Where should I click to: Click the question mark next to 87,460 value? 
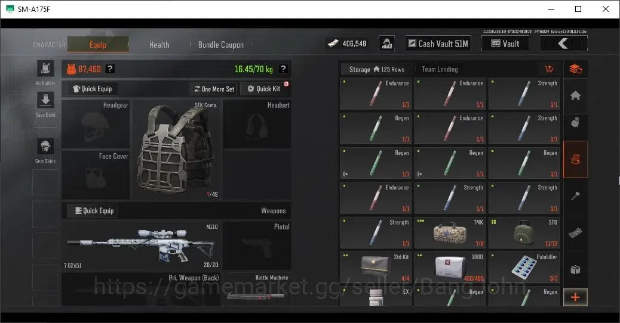pyautogui.click(x=111, y=69)
